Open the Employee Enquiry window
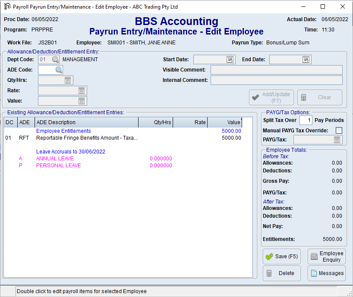The height and width of the screenshot is (297, 353). click(326, 257)
